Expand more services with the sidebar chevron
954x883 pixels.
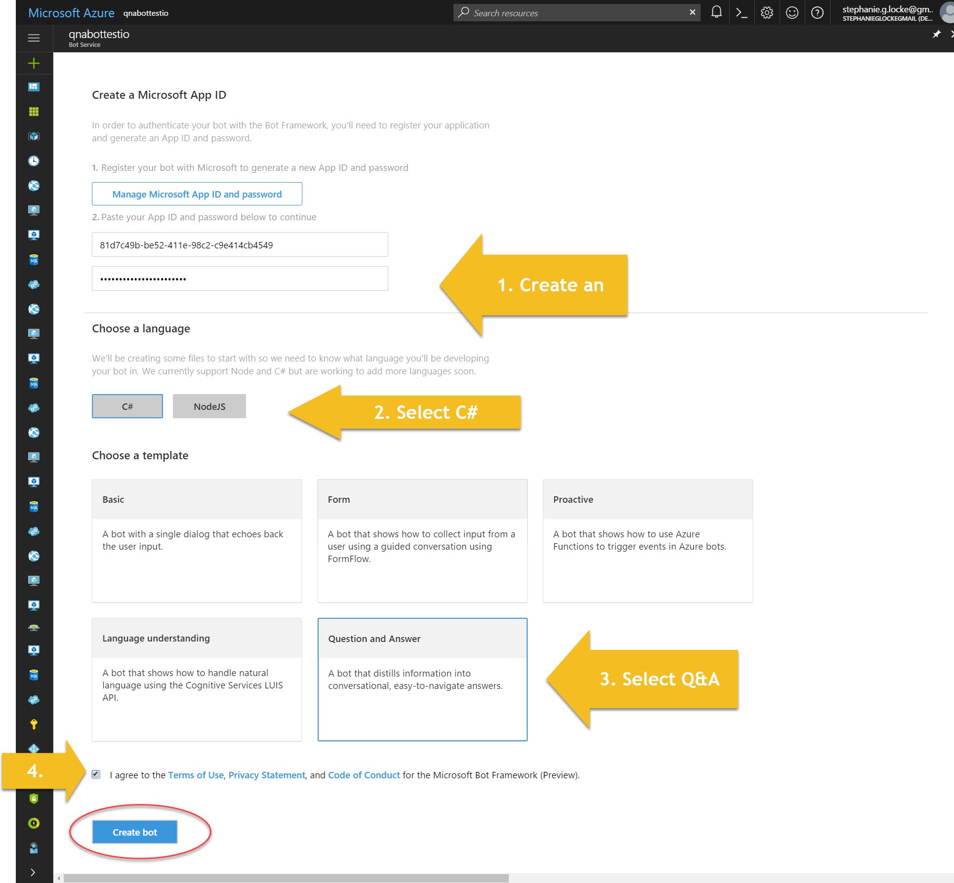33,872
